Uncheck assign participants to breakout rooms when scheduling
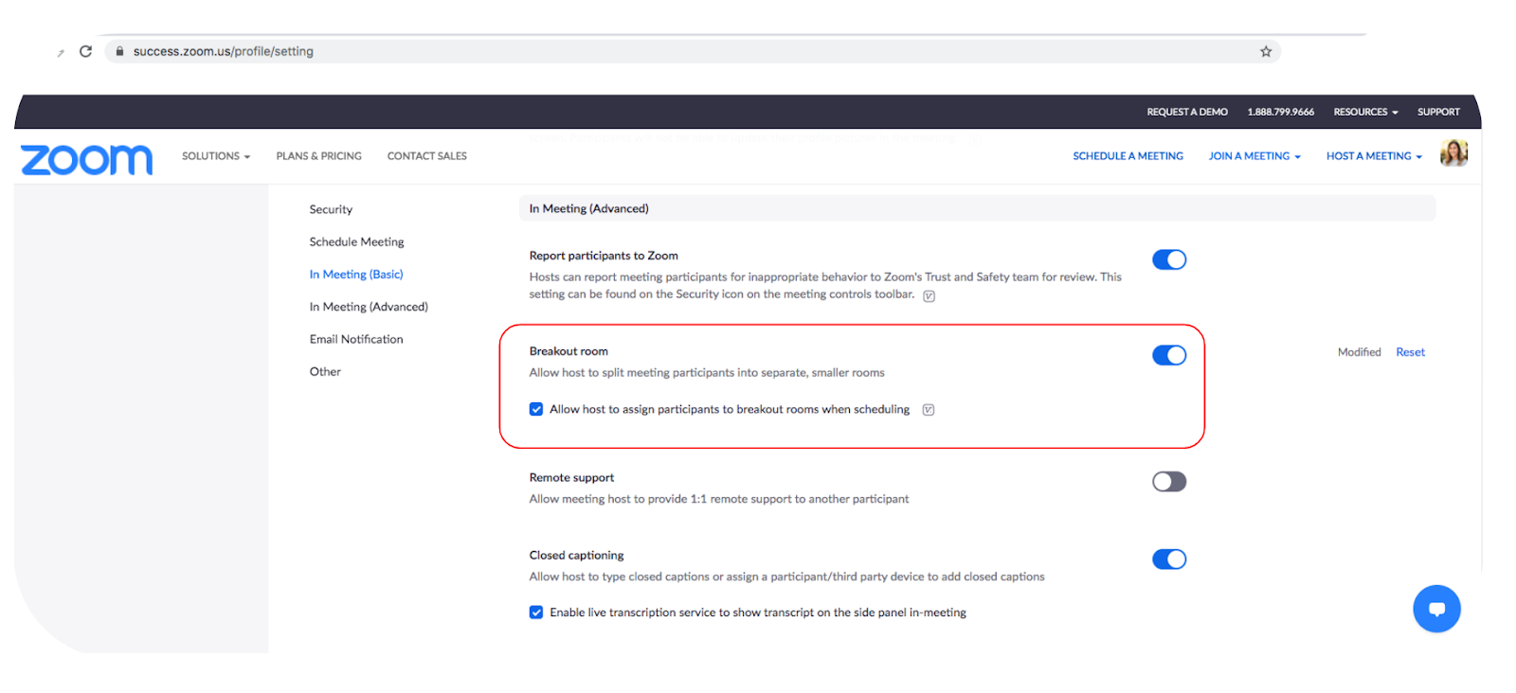 536,409
